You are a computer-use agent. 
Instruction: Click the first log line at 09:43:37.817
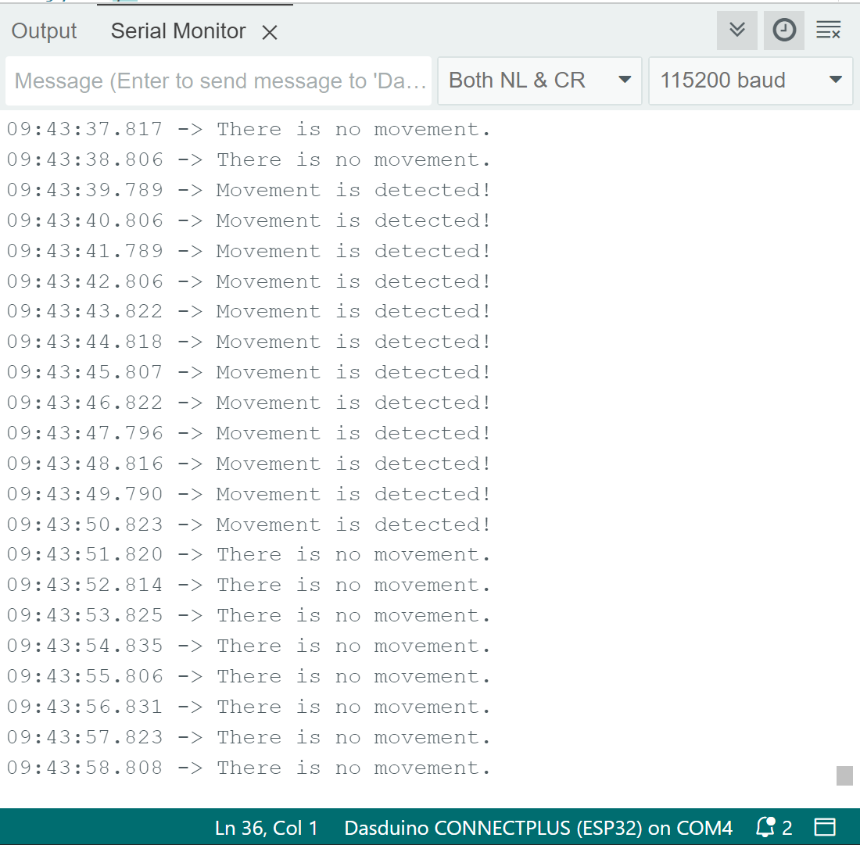[x=249, y=129]
